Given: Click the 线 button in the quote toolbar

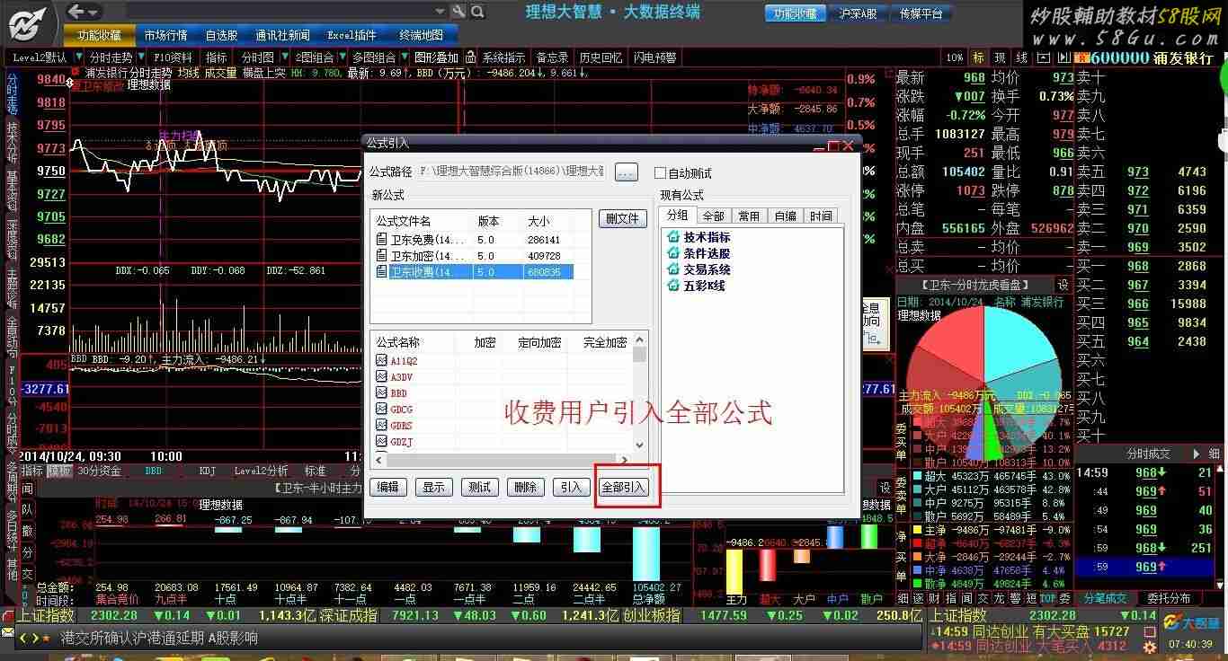Looking at the screenshot, I should 1021,57.
